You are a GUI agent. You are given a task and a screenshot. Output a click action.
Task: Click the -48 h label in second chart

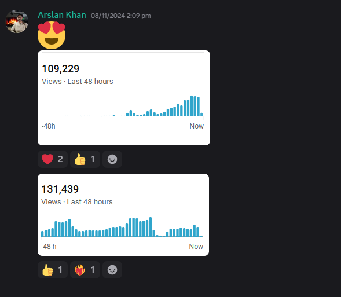[x=49, y=247]
